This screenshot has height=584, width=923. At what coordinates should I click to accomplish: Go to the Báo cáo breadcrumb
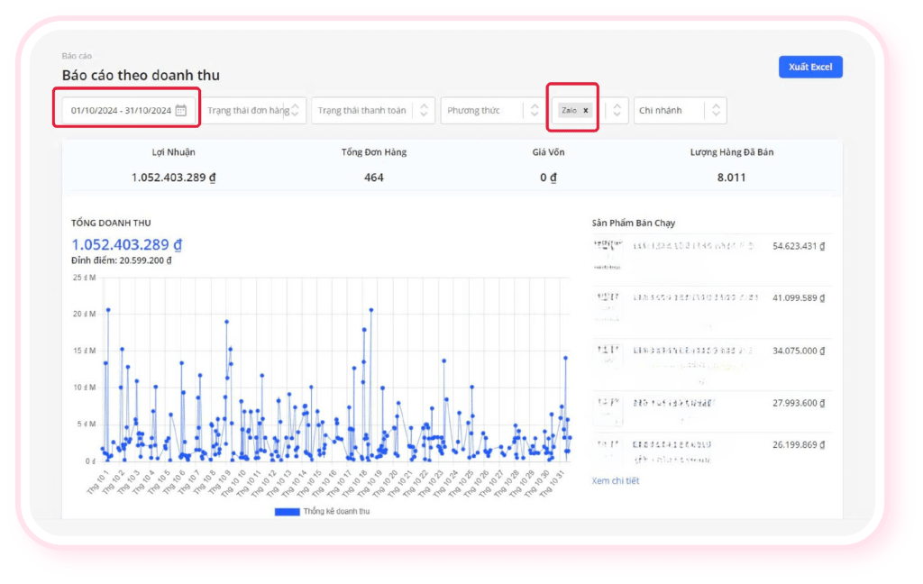pyautogui.click(x=77, y=56)
